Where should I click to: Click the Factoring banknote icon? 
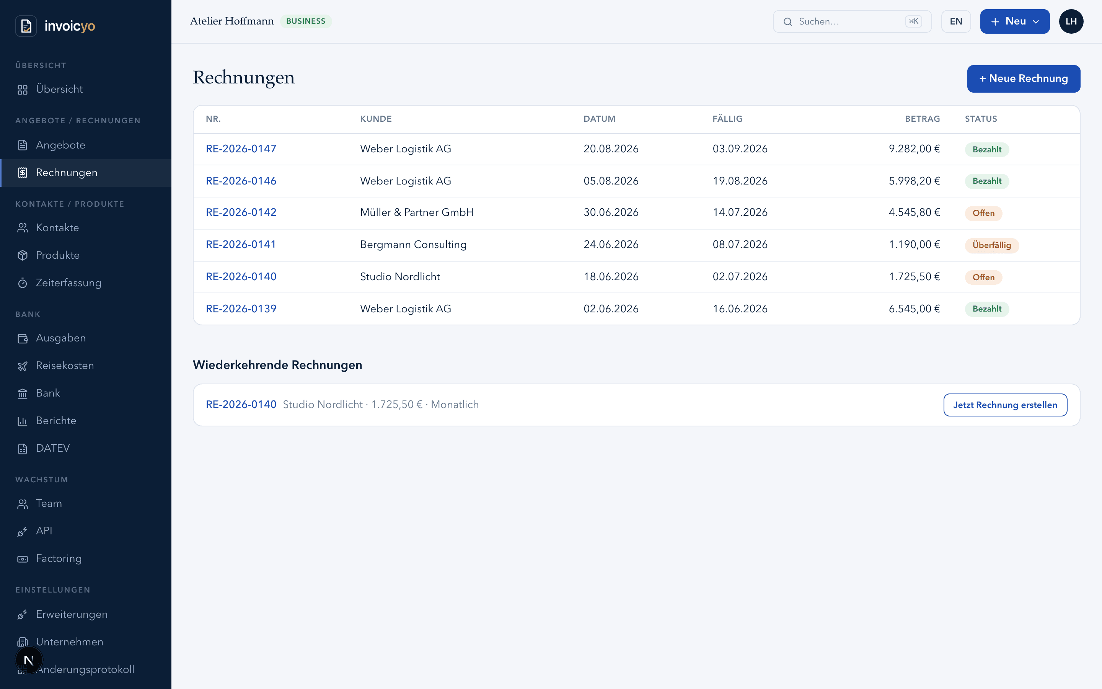coord(23,559)
